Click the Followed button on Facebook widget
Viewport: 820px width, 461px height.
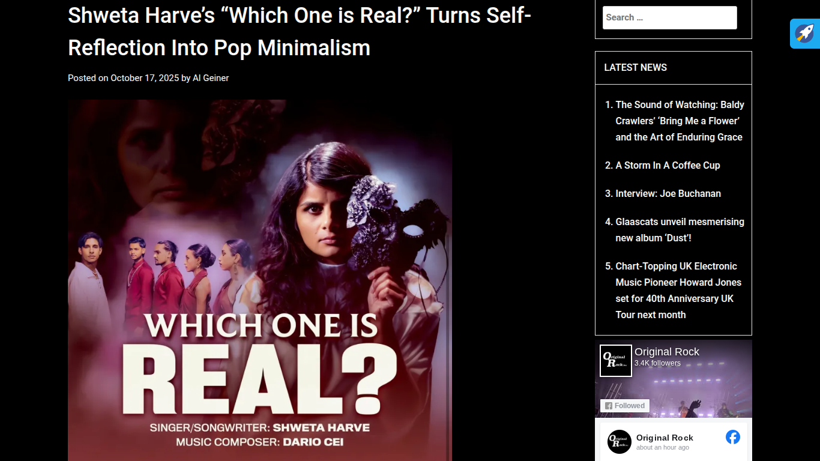tap(625, 406)
